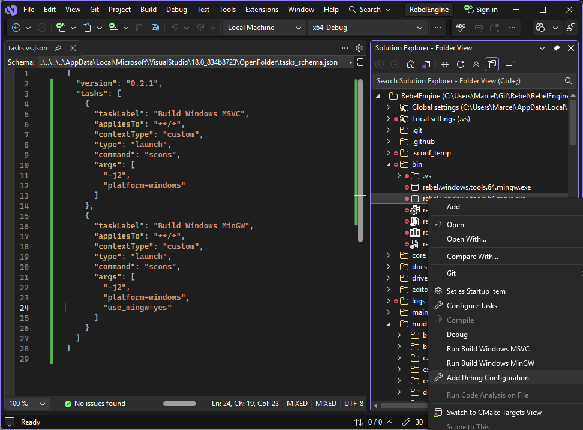Image resolution: width=583 pixels, height=430 pixels.
Task: Click in Search Solution Explorer field
Action: coord(468,81)
